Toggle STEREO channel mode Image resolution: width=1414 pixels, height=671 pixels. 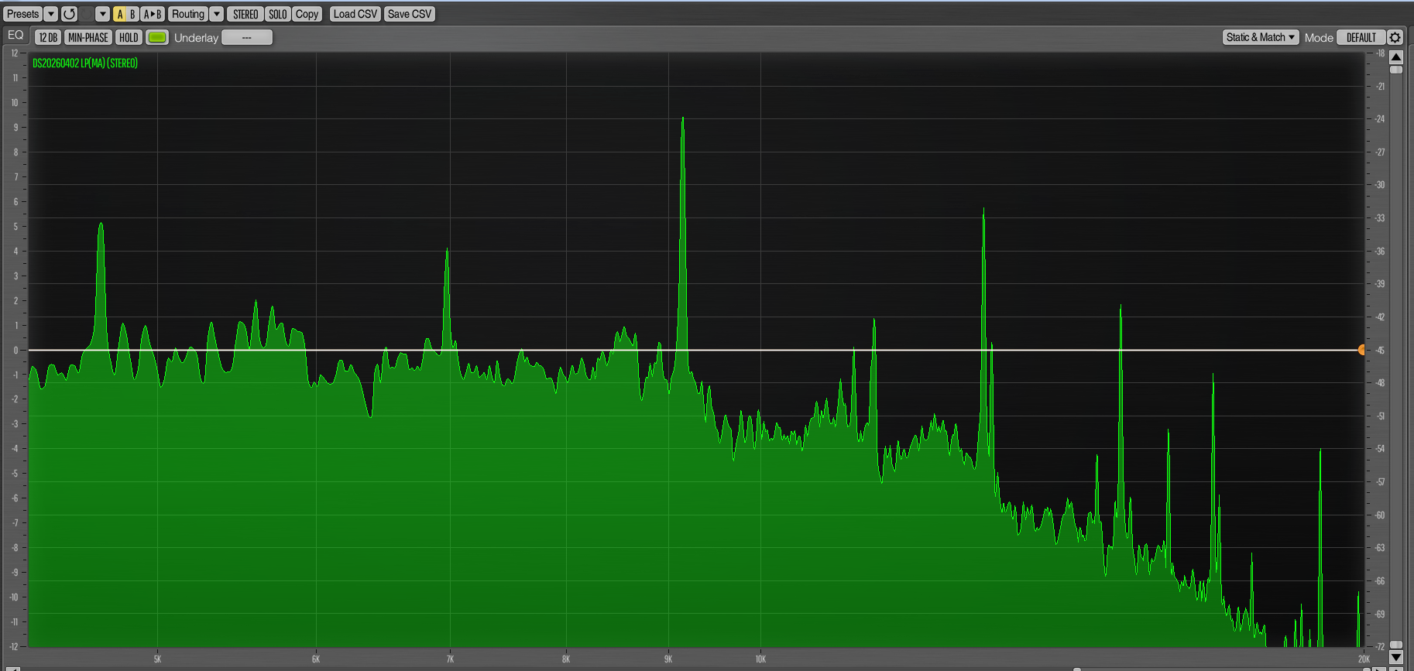pos(245,14)
